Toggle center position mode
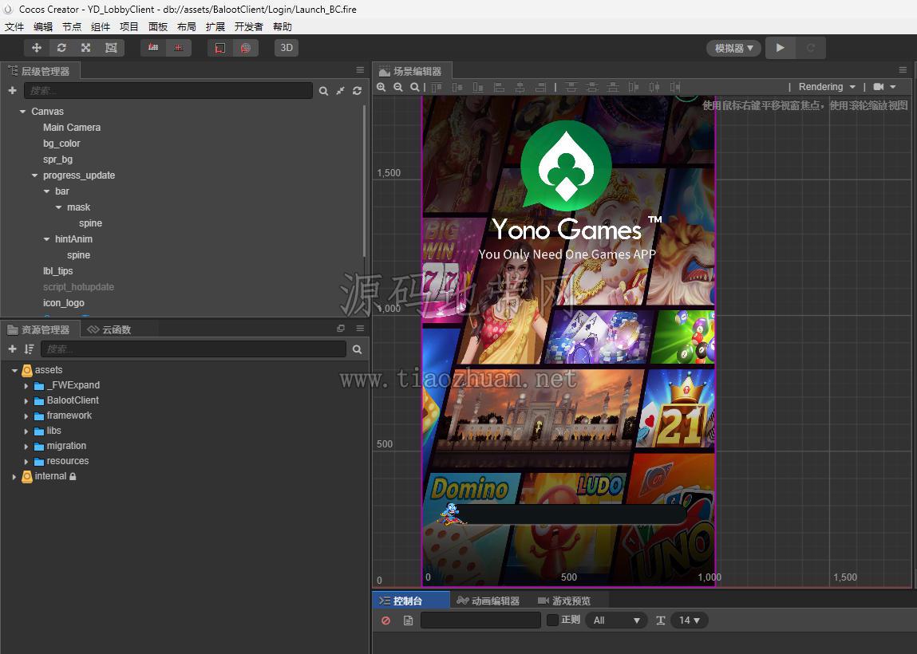 (178, 48)
